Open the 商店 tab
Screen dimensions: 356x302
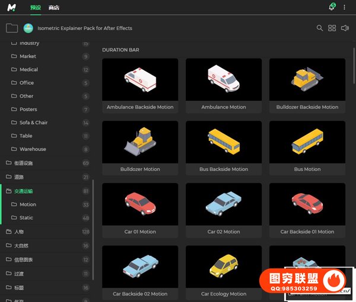tap(54, 7)
